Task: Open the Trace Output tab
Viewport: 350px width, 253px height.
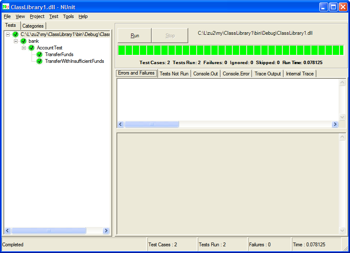Action: pos(268,74)
